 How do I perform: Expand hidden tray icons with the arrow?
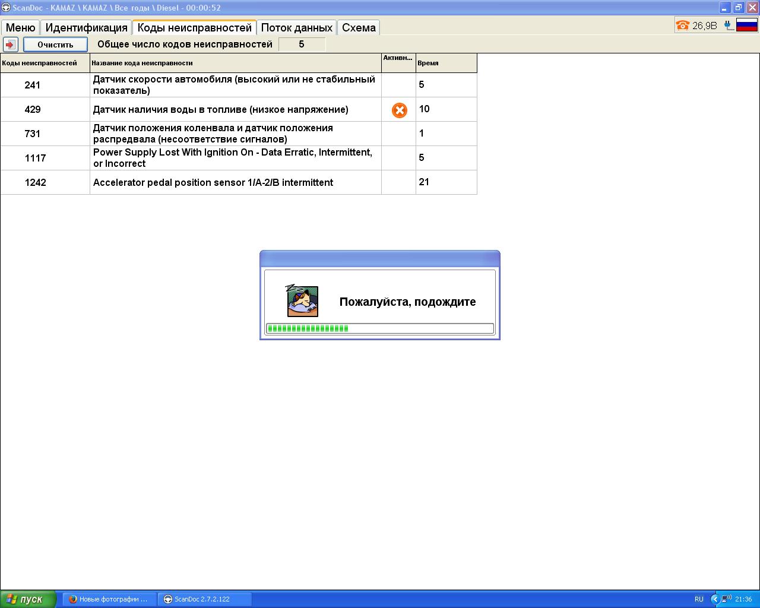tap(715, 599)
